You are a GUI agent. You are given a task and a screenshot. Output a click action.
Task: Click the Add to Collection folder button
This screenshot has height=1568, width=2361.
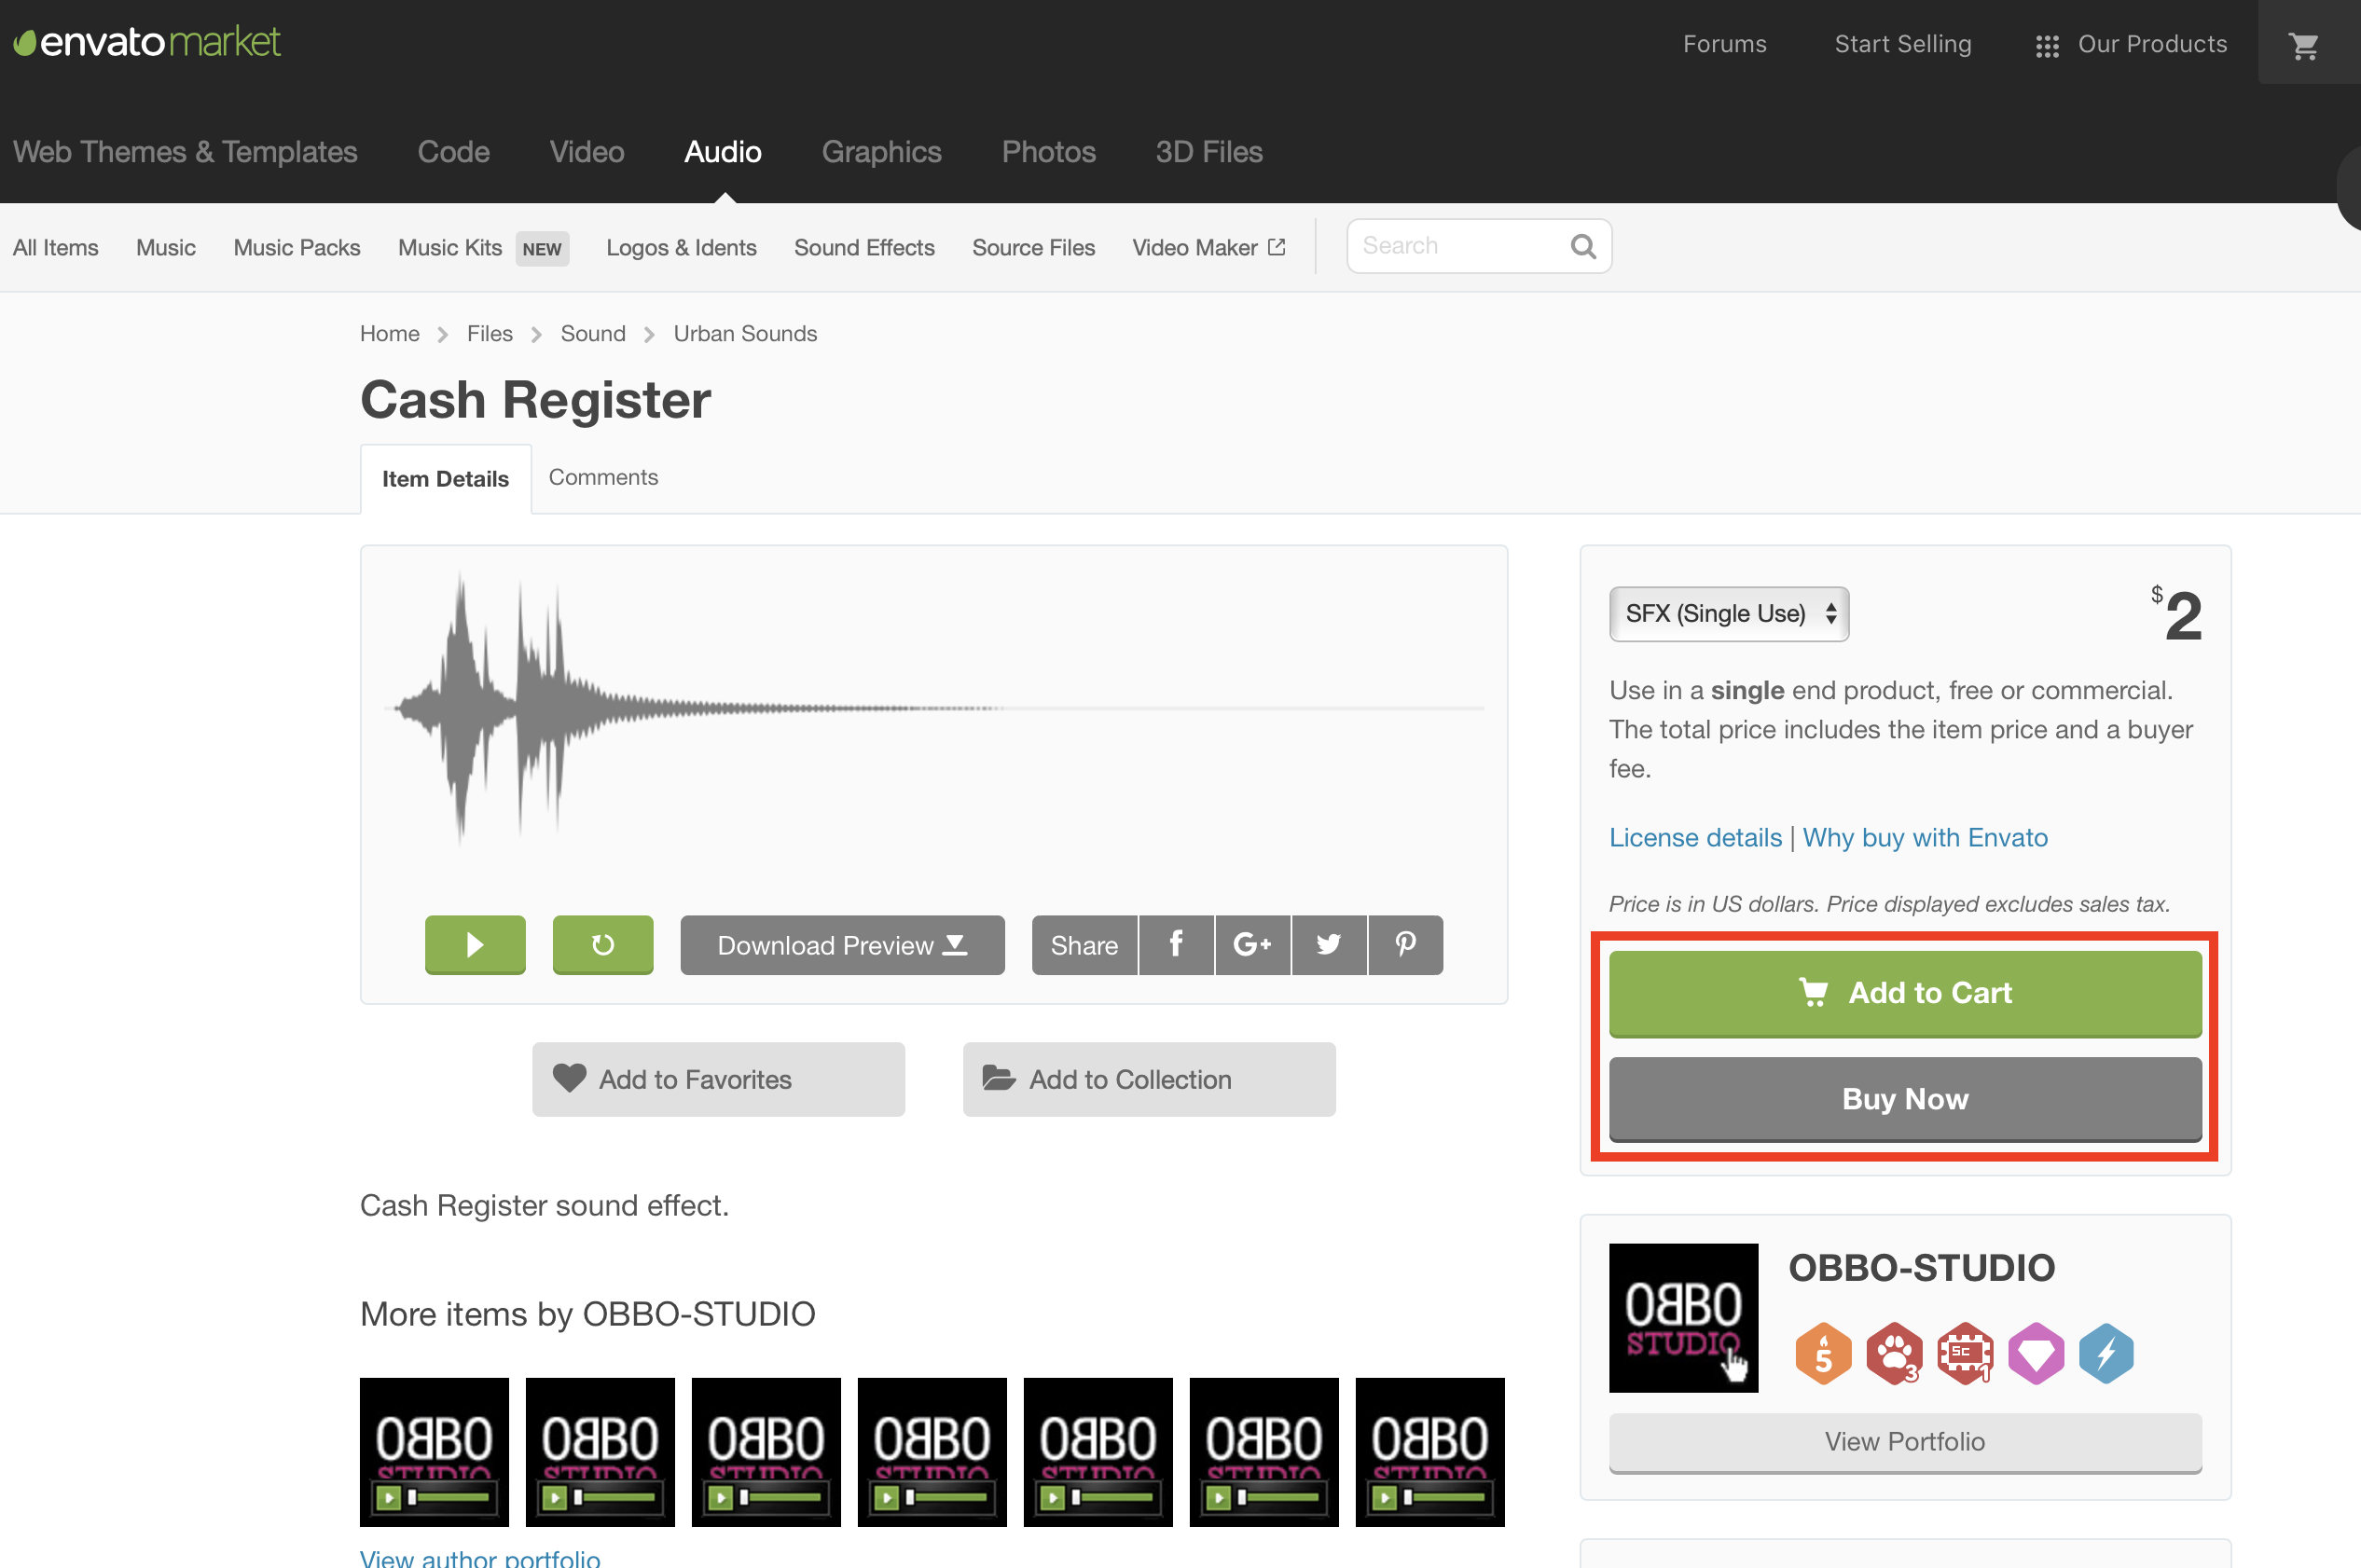1148,1079
